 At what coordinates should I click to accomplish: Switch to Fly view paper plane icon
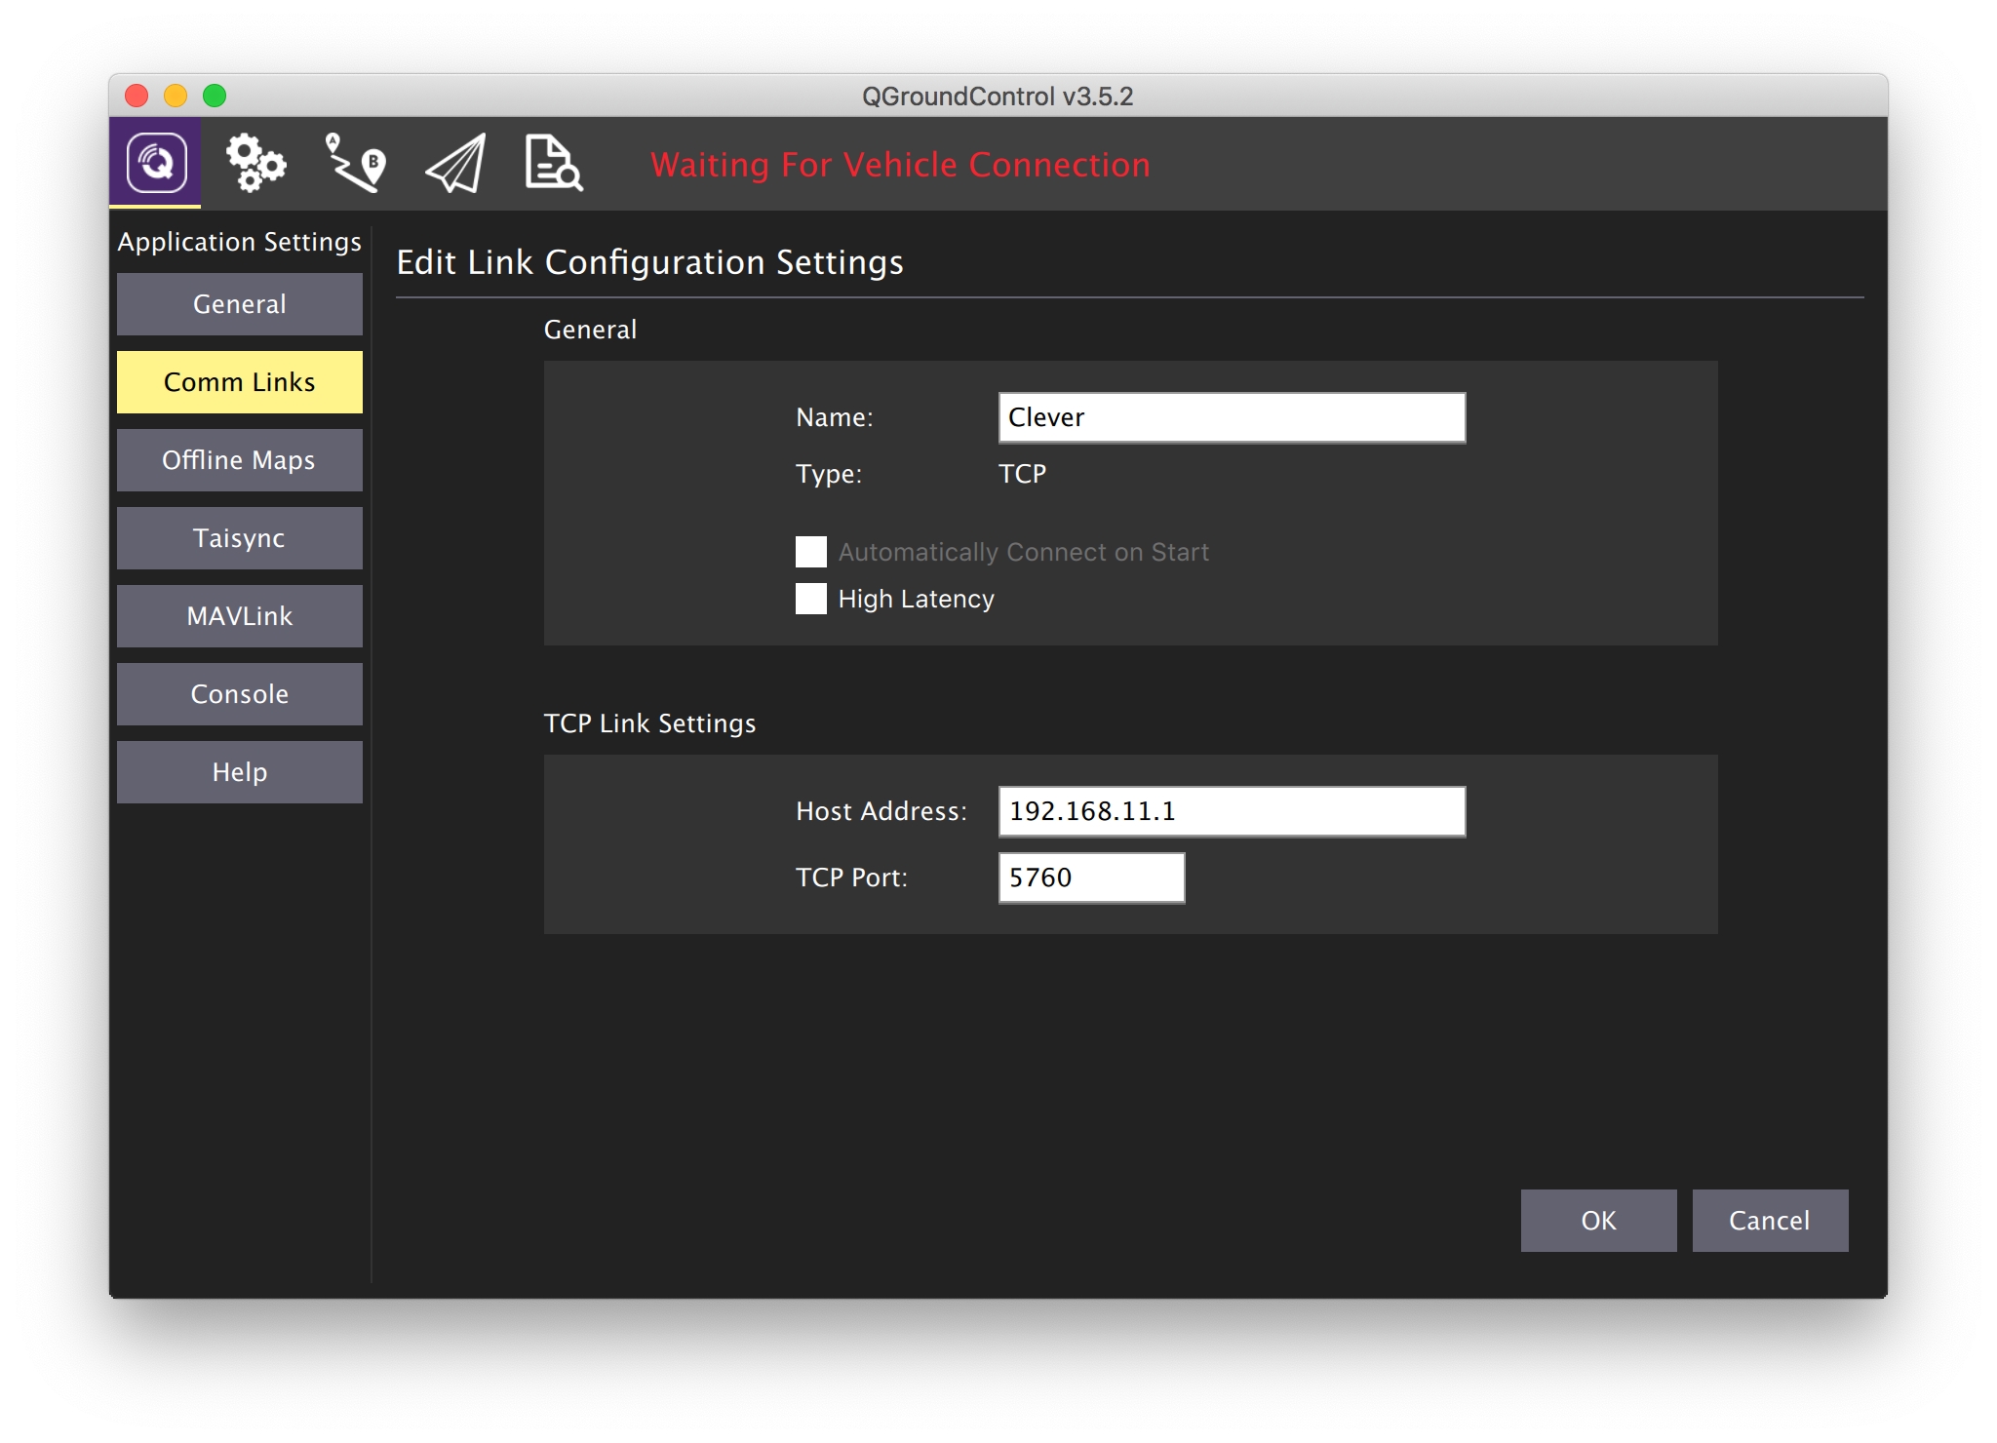point(456,163)
